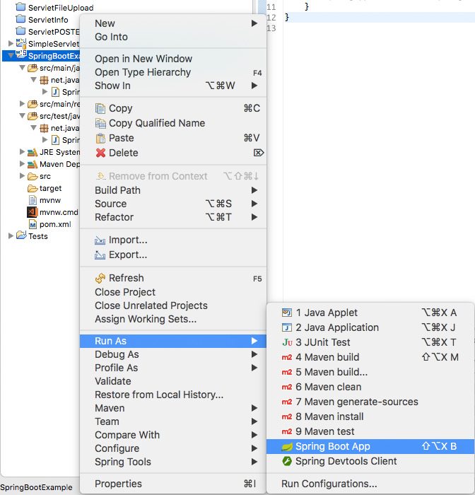This screenshot has height=495, width=475.
Task: Click the Java Applet icon
Action: pyautogui.click(x=287, y=313)
